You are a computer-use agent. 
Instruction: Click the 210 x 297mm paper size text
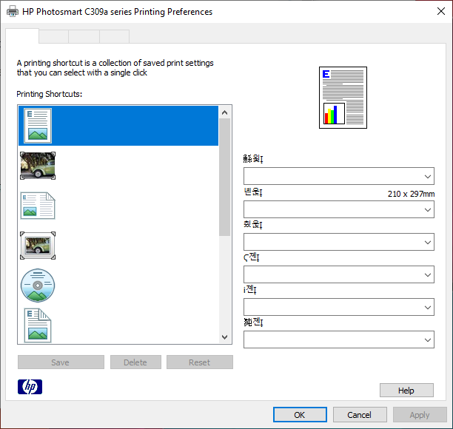coord(411,194)
